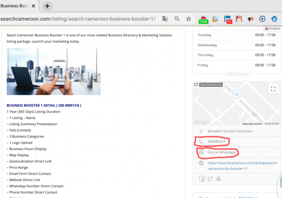Click the 'Geolocalization Direct Link' line
This screenshot has width=282, height=198.
[29, 161]
